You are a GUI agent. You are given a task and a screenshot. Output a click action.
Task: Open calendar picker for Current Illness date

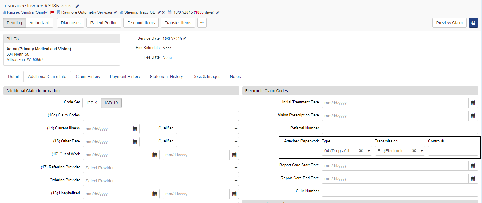coord(135,129)
